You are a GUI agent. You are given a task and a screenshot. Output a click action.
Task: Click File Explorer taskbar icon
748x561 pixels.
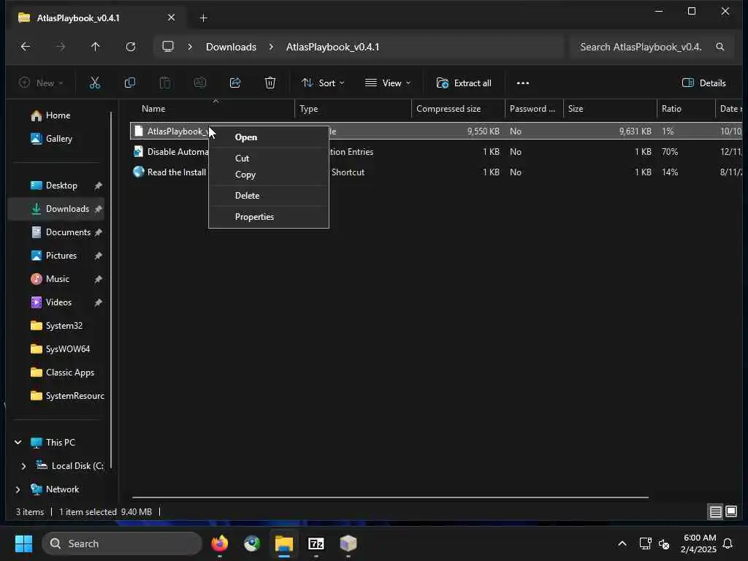(x=284, y=543)
